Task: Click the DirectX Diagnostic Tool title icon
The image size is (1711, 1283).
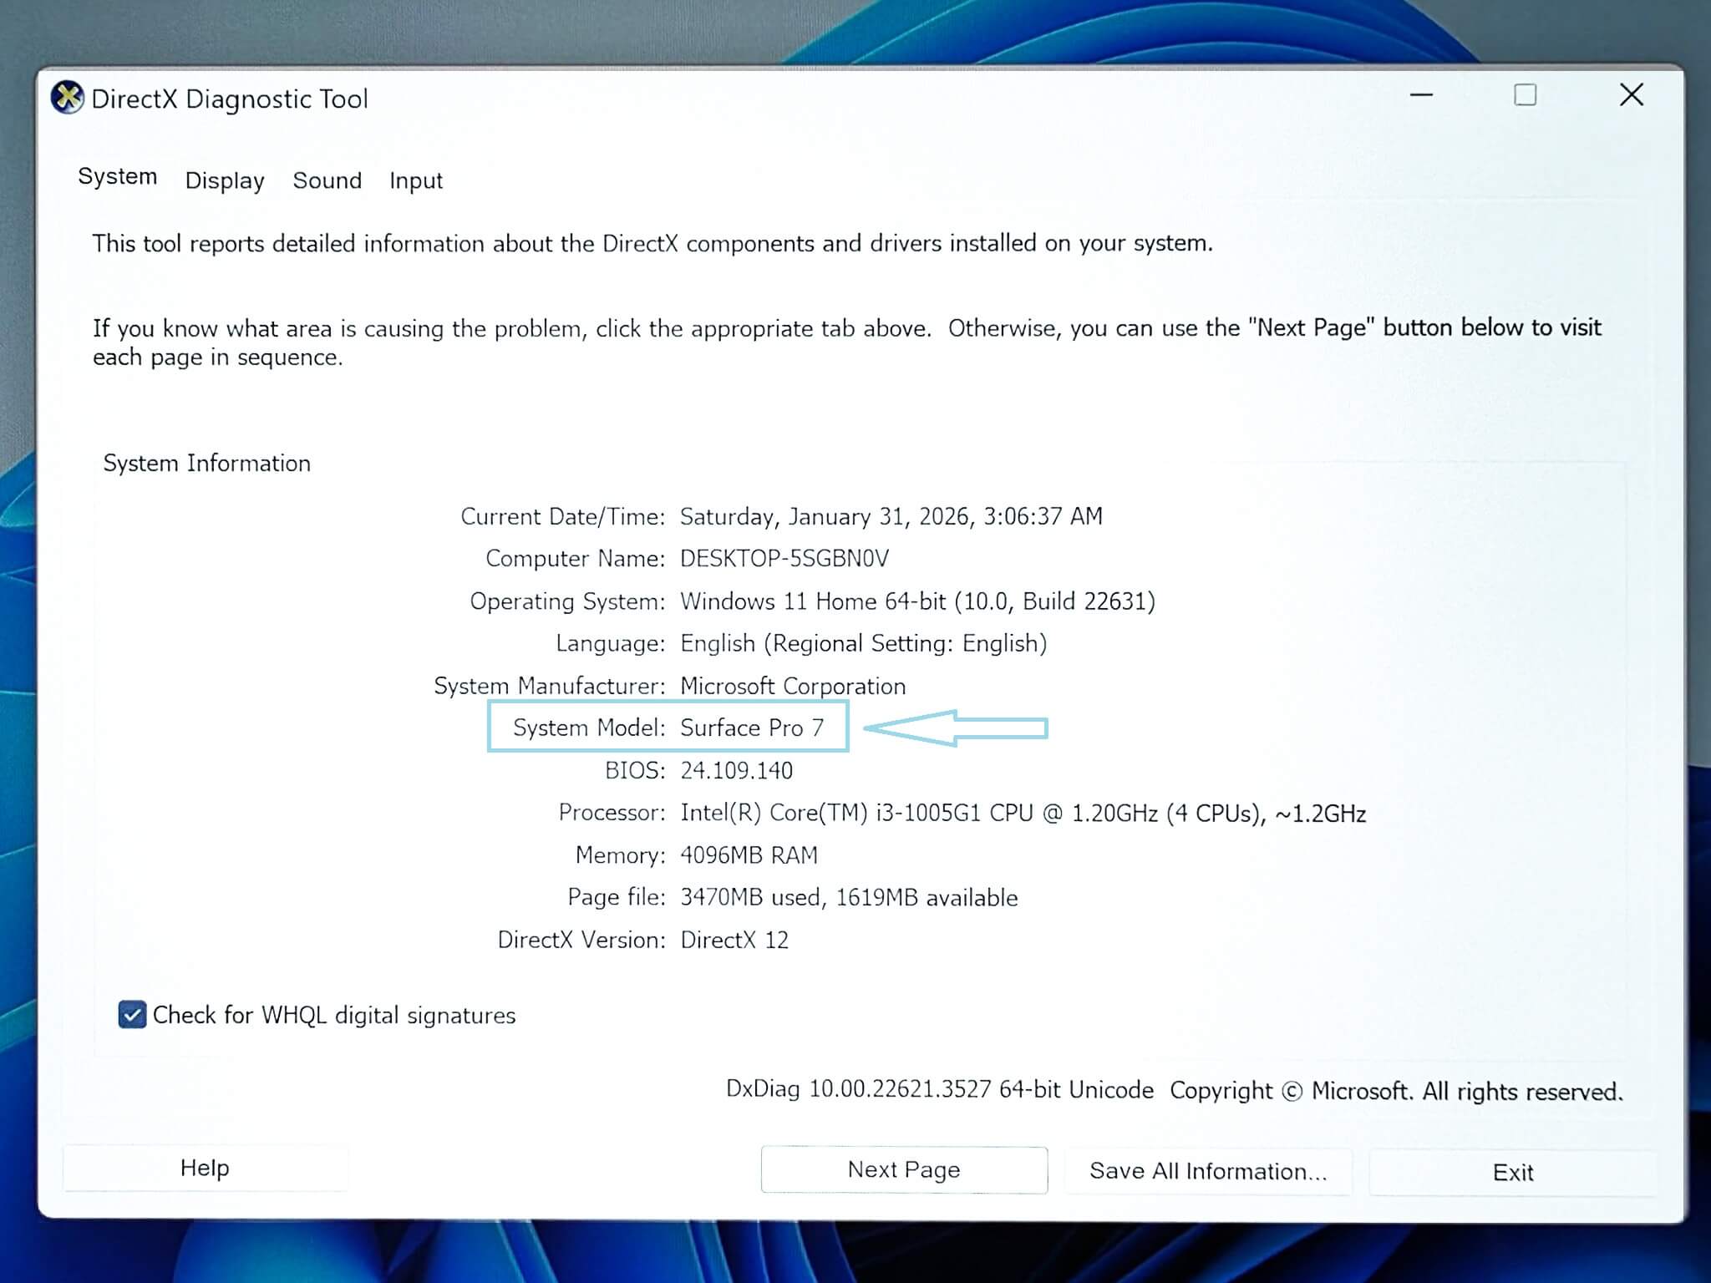Action: pos(68,98)
